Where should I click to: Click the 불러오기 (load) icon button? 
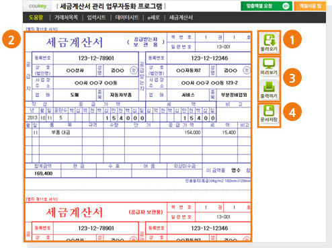[269, 42]
